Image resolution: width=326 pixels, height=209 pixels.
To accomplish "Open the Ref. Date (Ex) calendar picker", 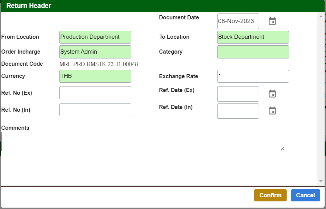I will [272, 93].
